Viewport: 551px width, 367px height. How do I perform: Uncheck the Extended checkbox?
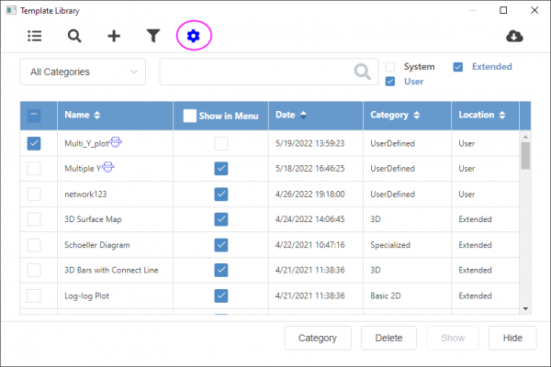pyautogui.click(x=457, y=67)
